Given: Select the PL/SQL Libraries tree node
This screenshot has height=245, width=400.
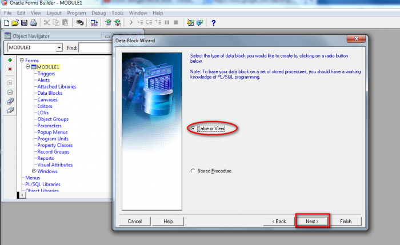Looking at the screenshot, I should (x=43, y=184).
